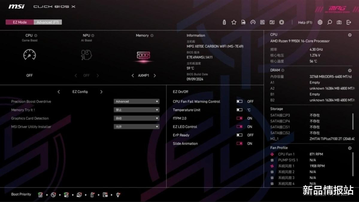Click the NPU AI Boost head icon
Image resolution: width=359 pixels, height=202 pixels.
coord(86,55)
